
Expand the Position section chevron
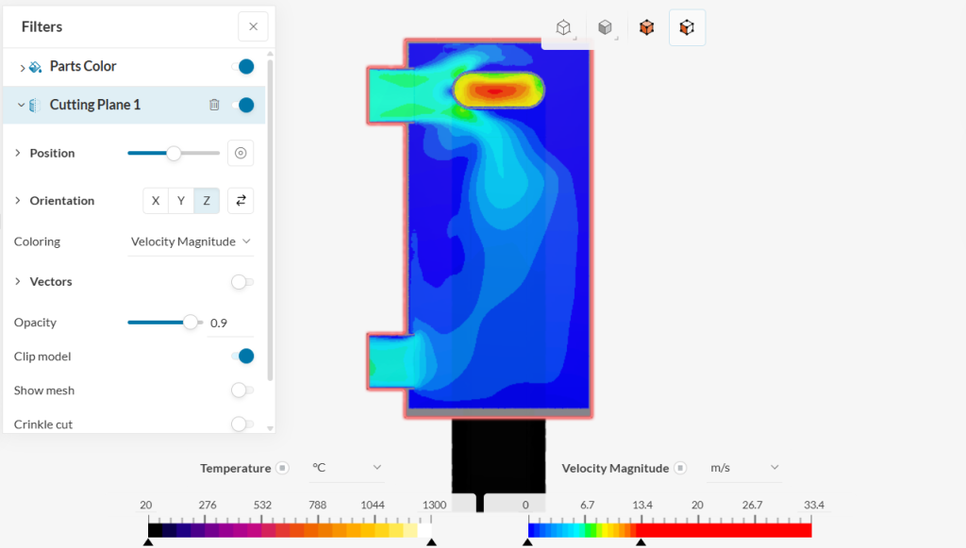[17, 153]
